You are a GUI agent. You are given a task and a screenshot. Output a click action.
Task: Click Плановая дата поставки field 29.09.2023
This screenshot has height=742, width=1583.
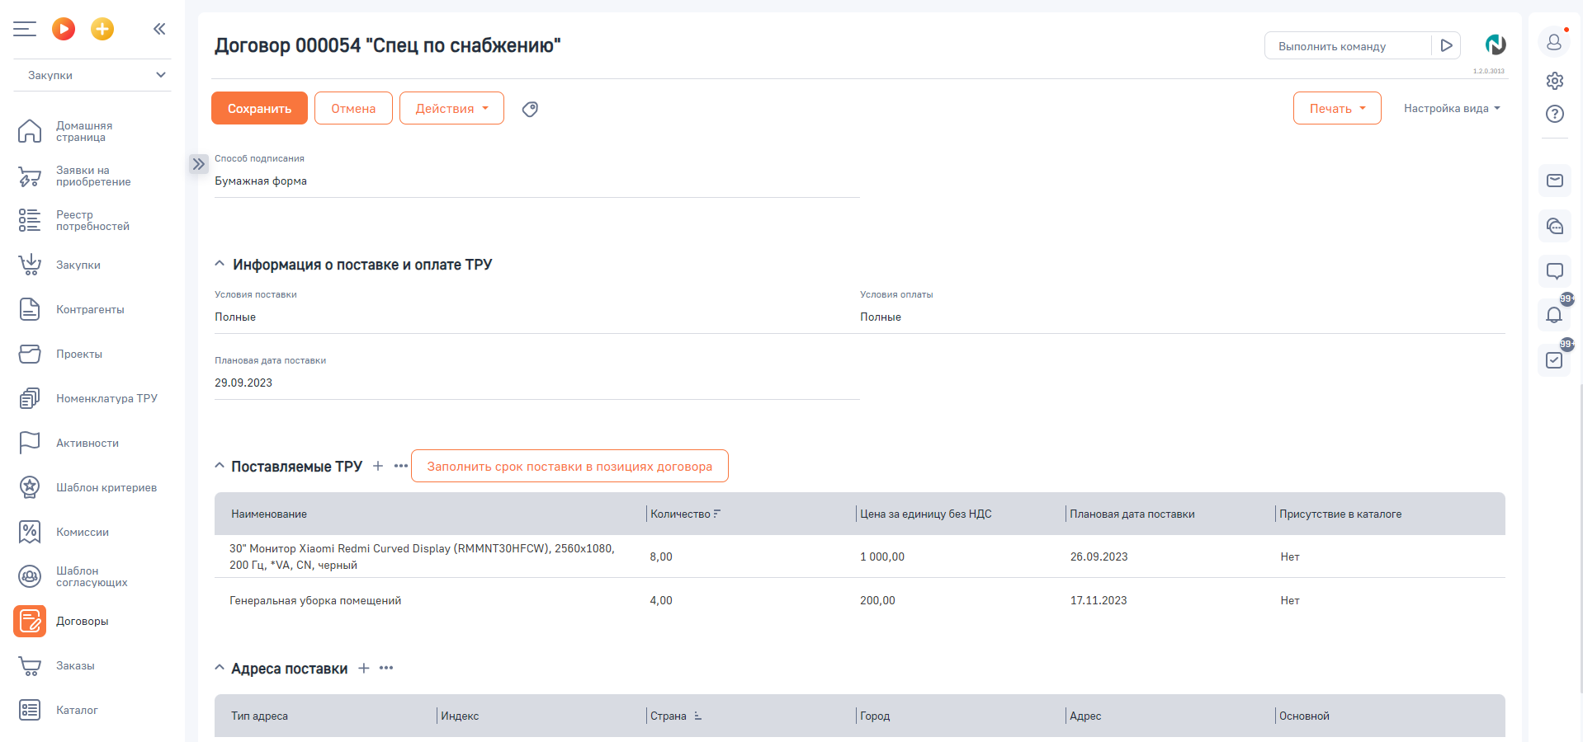click(x=537, y=383)
